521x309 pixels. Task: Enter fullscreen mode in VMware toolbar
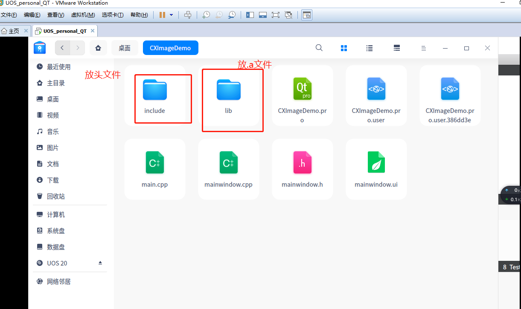(276, 14)
